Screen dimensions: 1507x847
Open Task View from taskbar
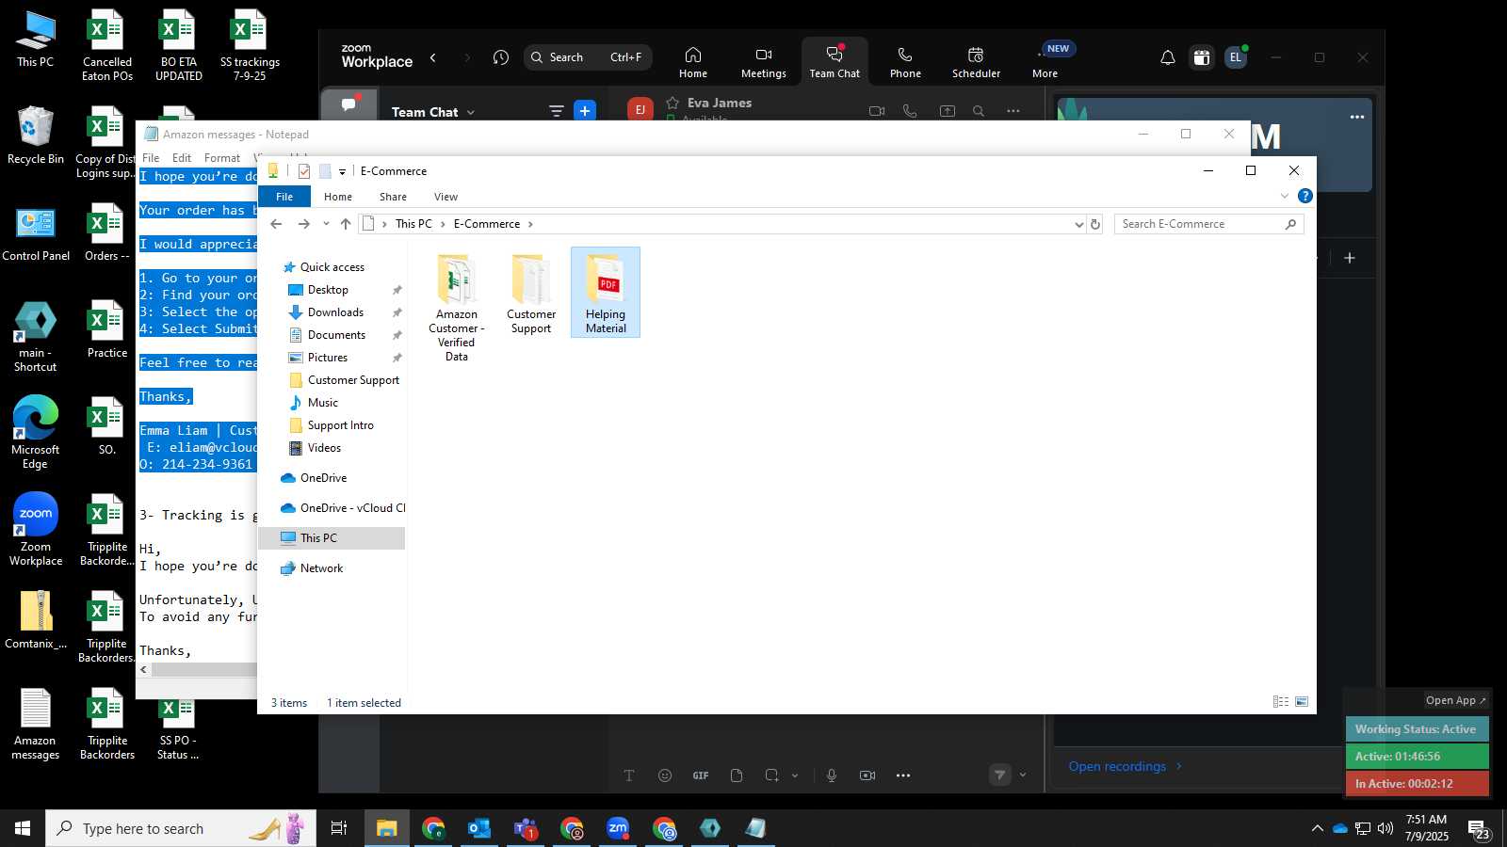point(339,828)
